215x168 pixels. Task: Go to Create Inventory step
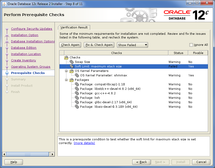(x=23, y=60)
